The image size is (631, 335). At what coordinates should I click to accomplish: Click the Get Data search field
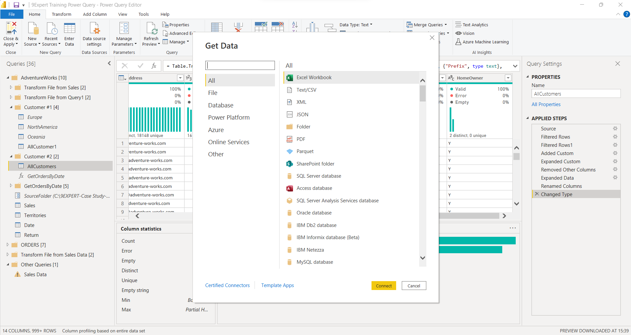[240, 65]
